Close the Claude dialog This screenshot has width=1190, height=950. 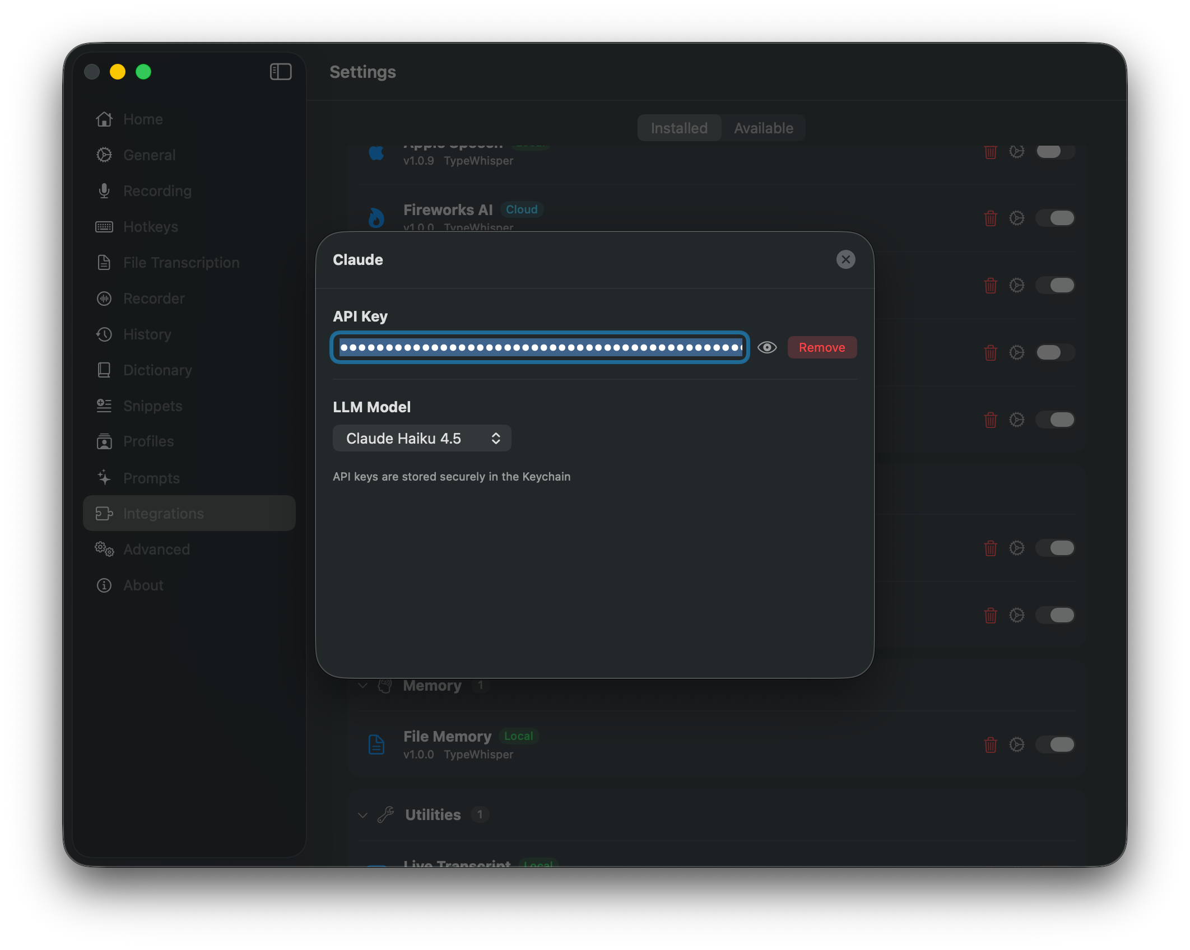pos(845,259)
